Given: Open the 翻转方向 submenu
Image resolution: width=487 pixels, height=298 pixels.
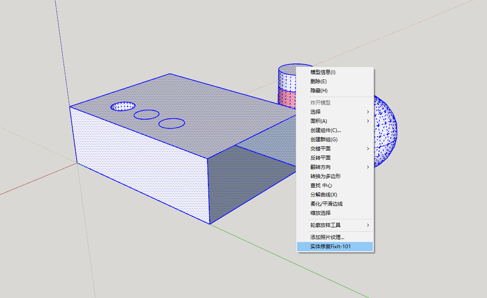Looking at the screenshot, I should point(368,167).
